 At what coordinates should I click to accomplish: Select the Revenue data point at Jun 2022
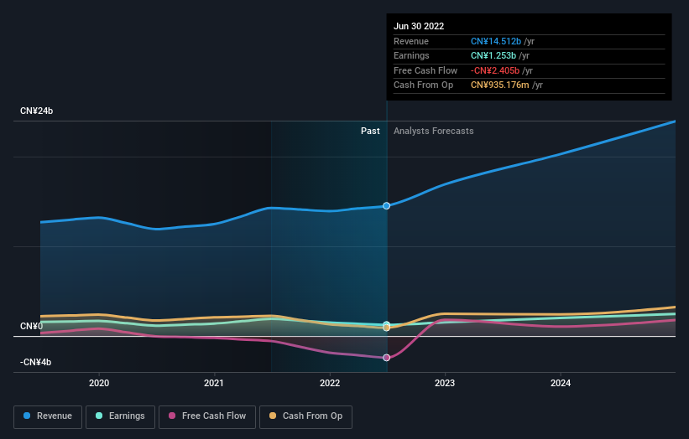386,206
